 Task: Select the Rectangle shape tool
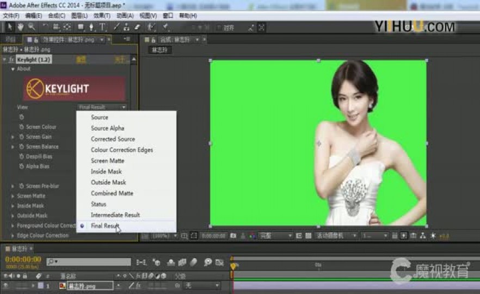tap(81, 27)
